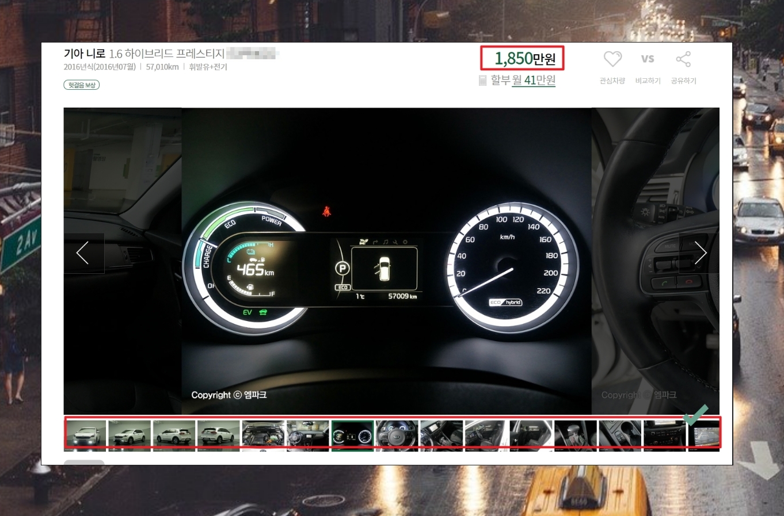Screen dimensions: 784x516
Task: Select the 1,850만원 price text
Action: [x=525, y=58]
